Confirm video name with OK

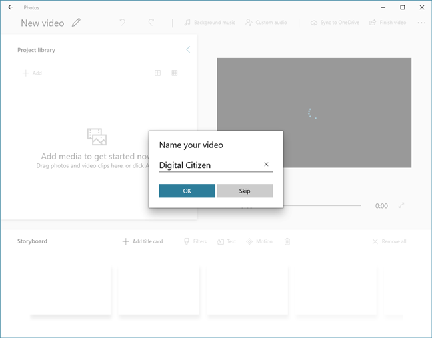tap(187, 191)
